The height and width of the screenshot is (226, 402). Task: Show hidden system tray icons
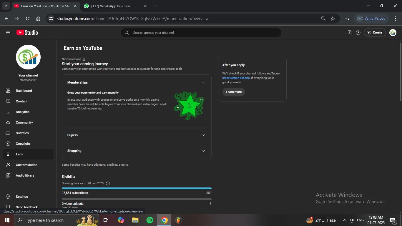point(345,220)
